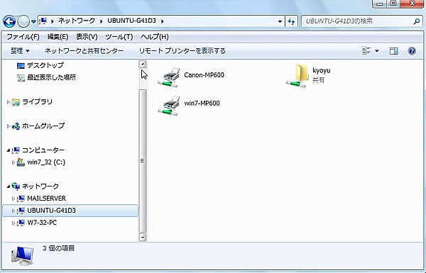426x273 pixels.
Task: Expand the MAILSERVER tree node
Action: pos(13,199)
